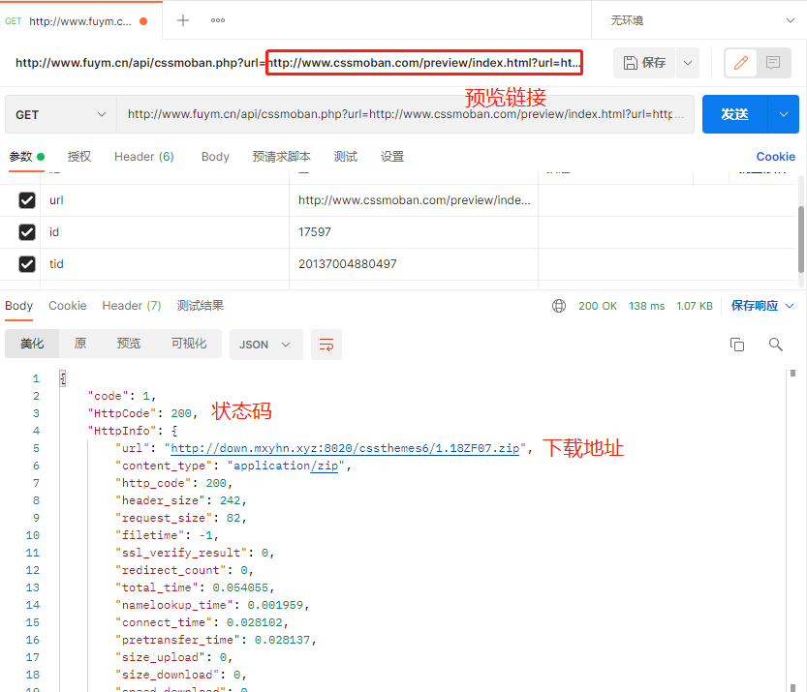807x692 pixels.
Task: Open the 测试结果 test results tab
Action: point(201,306)
